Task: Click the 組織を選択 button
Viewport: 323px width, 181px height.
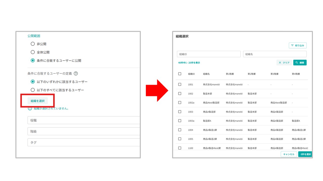Action: click(38, 101)
